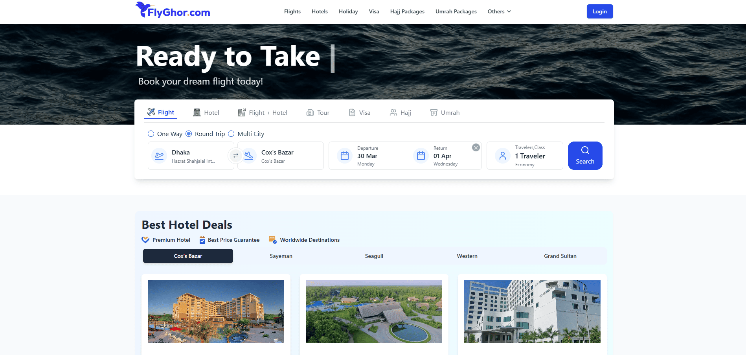Open the first hotel resort thumbnail
This screenshot has width=746, height=355.
[x=216, y=312]
